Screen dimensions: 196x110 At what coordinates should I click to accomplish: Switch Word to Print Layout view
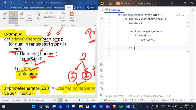coord(60,100)
